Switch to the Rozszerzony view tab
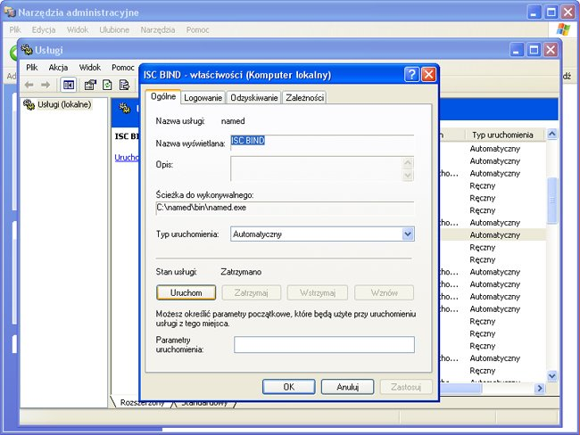This screenshot has height=435, width=580. coord(142,403)
